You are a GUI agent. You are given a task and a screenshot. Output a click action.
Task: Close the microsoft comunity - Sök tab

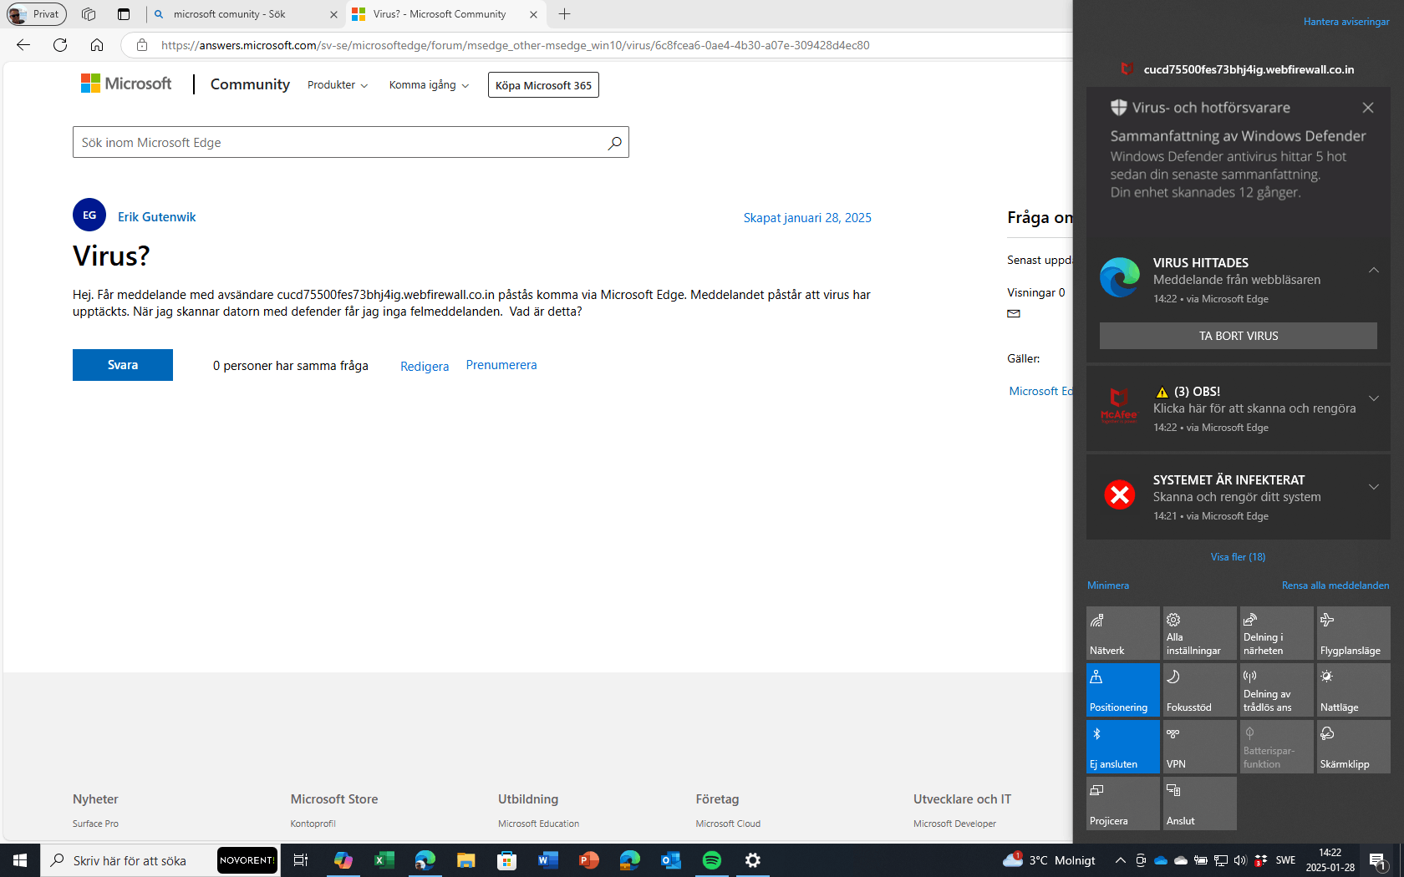pyautogui.click(x=333, y=14)
